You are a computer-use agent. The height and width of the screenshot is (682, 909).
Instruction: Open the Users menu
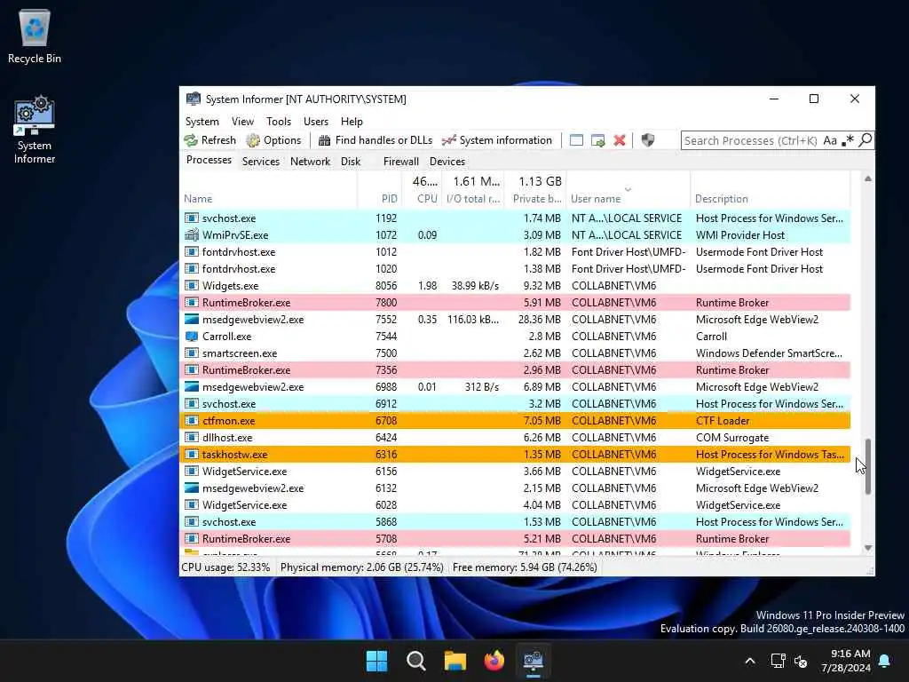coord(316,121)
